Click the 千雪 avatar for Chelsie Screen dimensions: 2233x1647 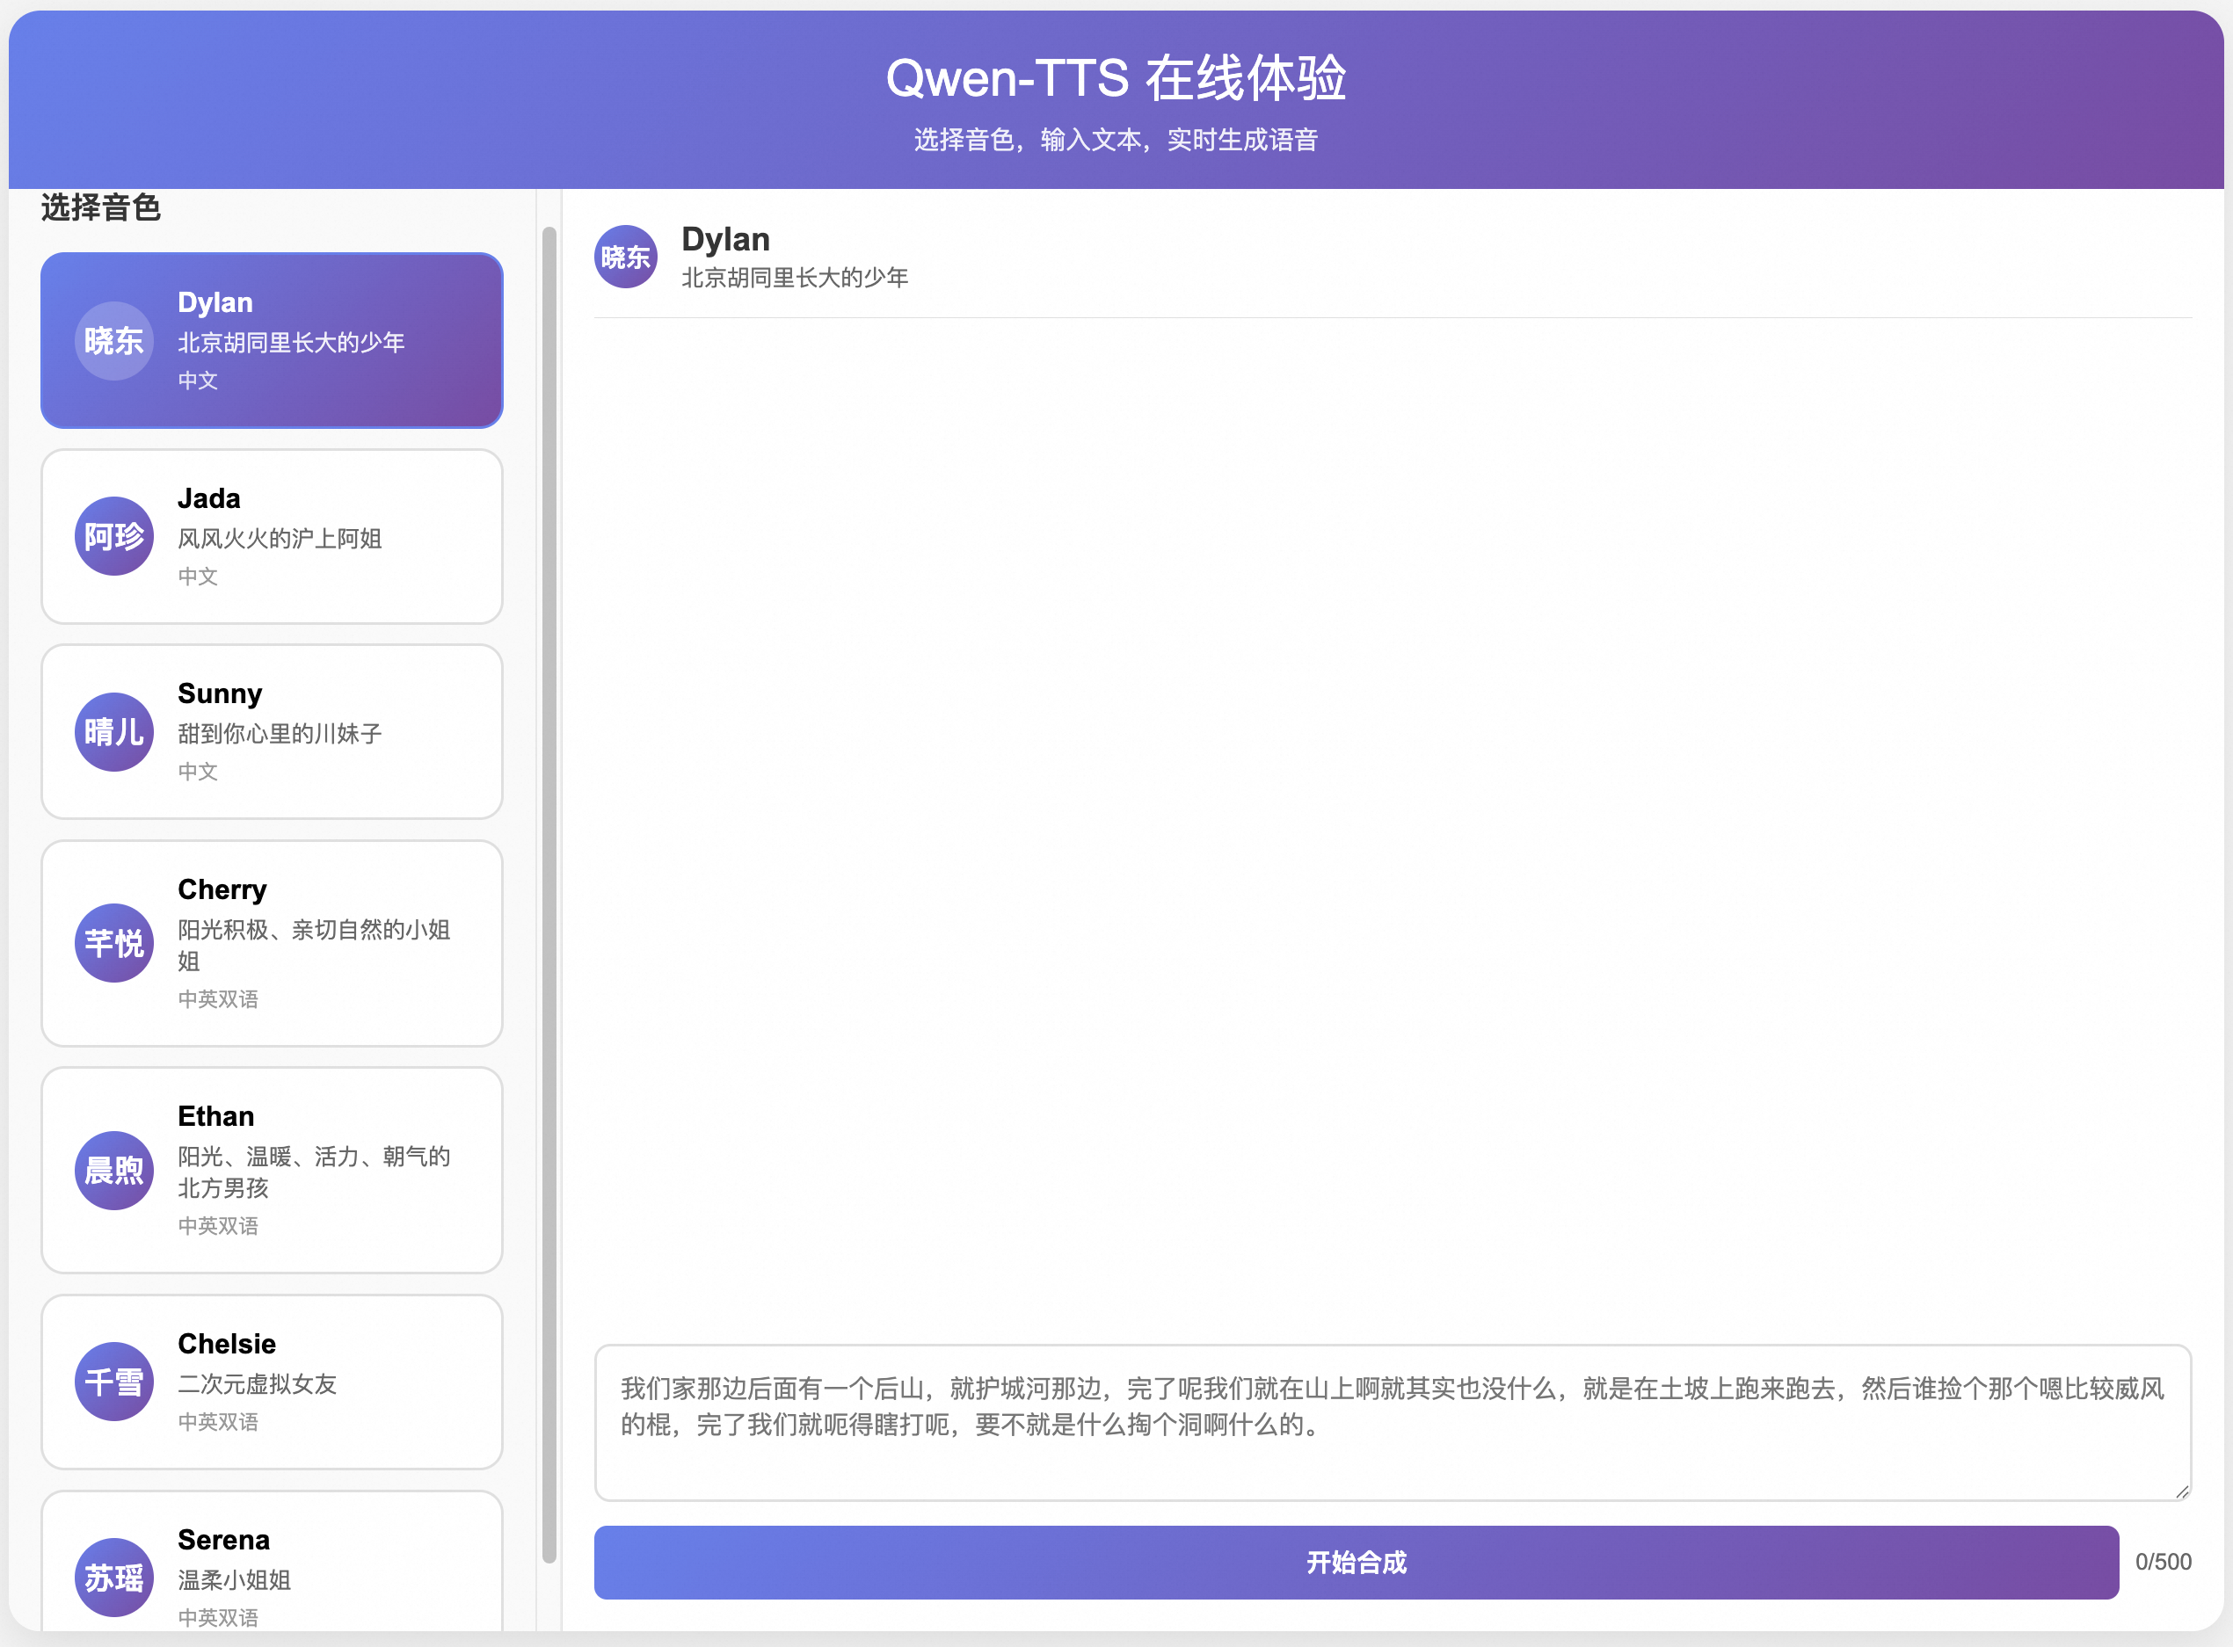coord(113,1382)
